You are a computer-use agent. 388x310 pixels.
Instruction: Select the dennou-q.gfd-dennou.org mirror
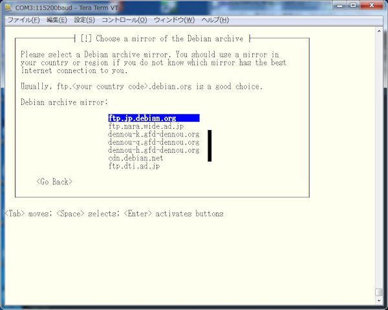[154, 142]
